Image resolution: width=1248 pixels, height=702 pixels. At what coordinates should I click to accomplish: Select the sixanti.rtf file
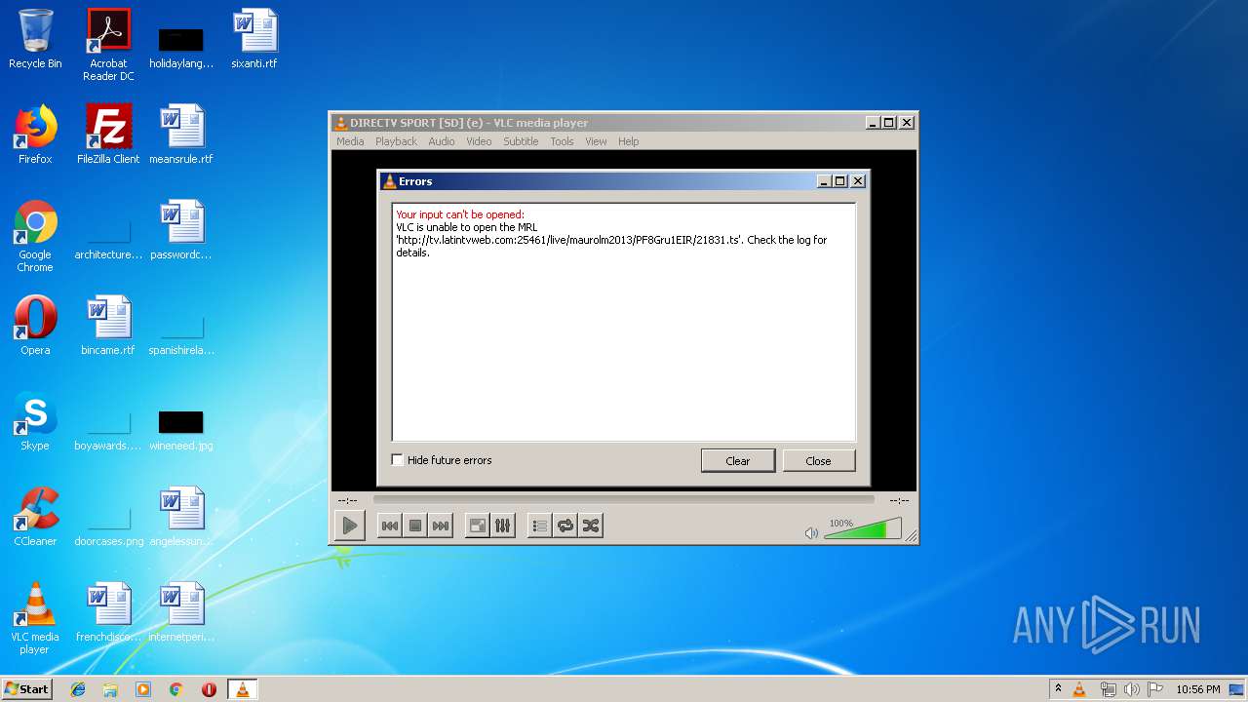[254, 39]
